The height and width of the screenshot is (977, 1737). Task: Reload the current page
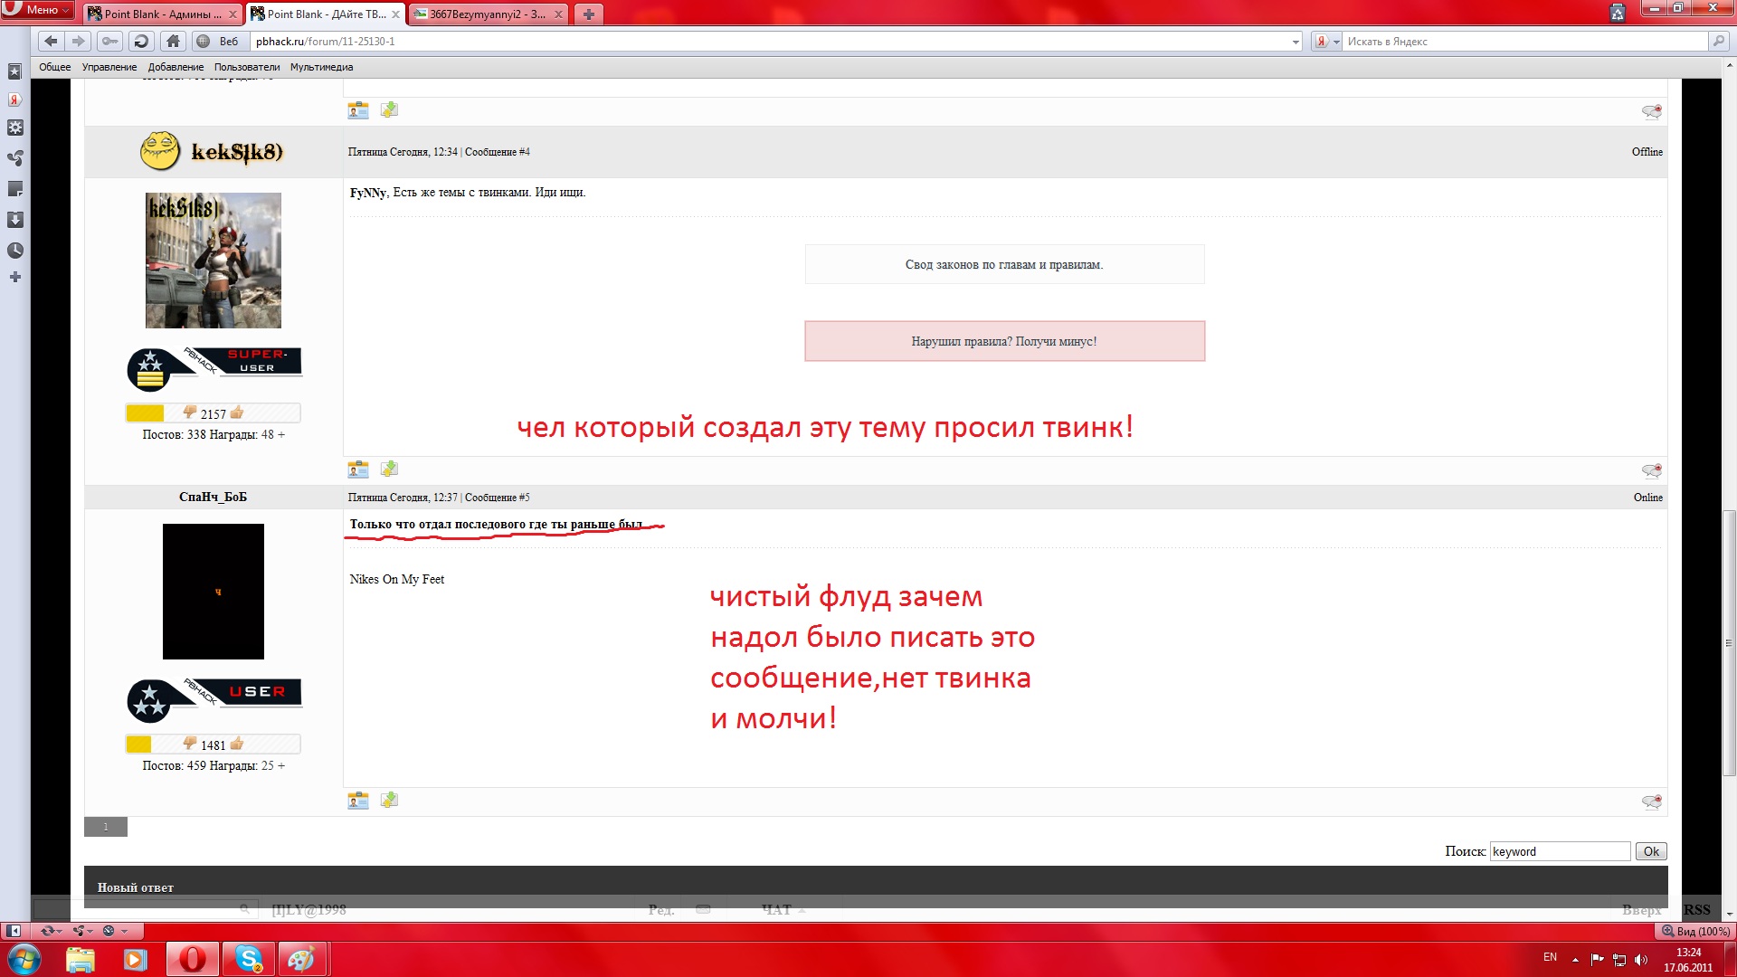click(x=141, y=41)
